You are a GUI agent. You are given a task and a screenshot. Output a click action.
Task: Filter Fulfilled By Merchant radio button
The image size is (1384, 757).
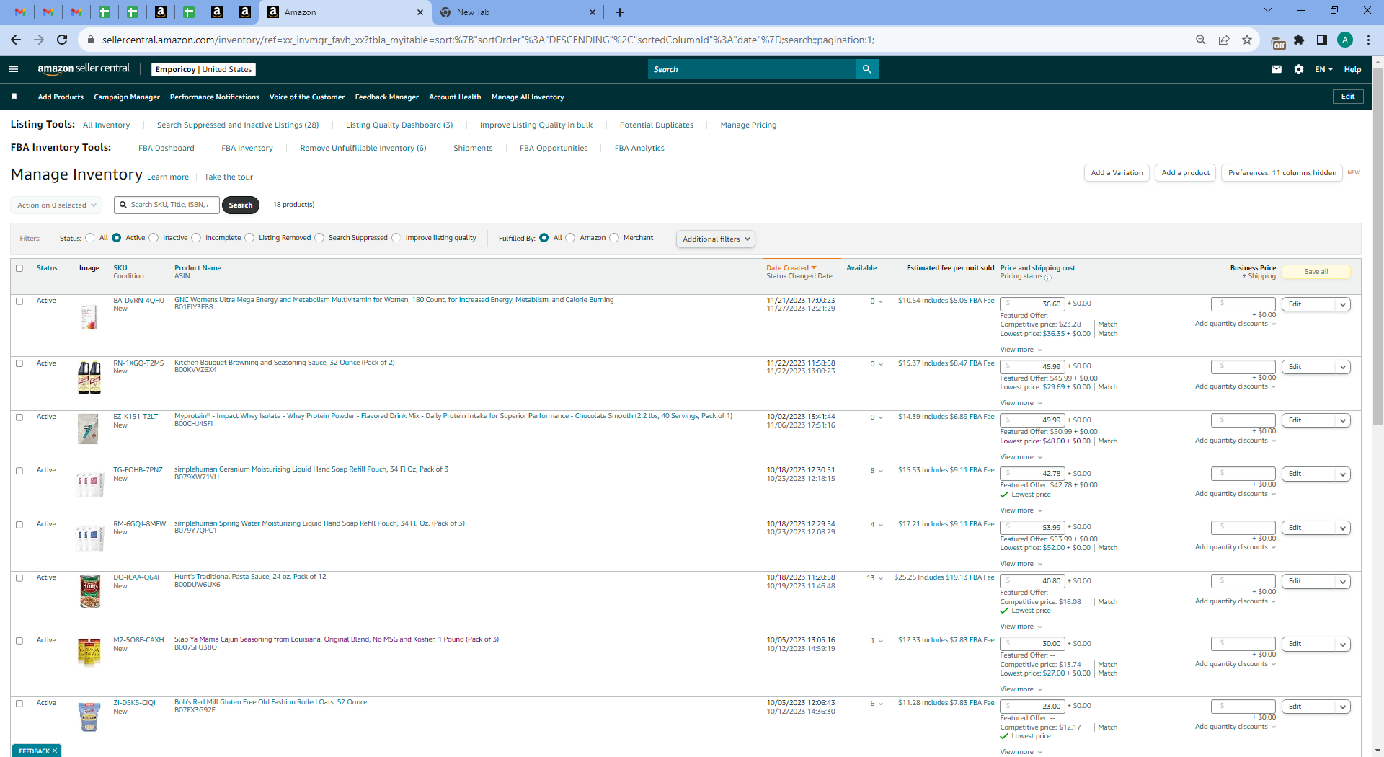click(x=614, y=238)
